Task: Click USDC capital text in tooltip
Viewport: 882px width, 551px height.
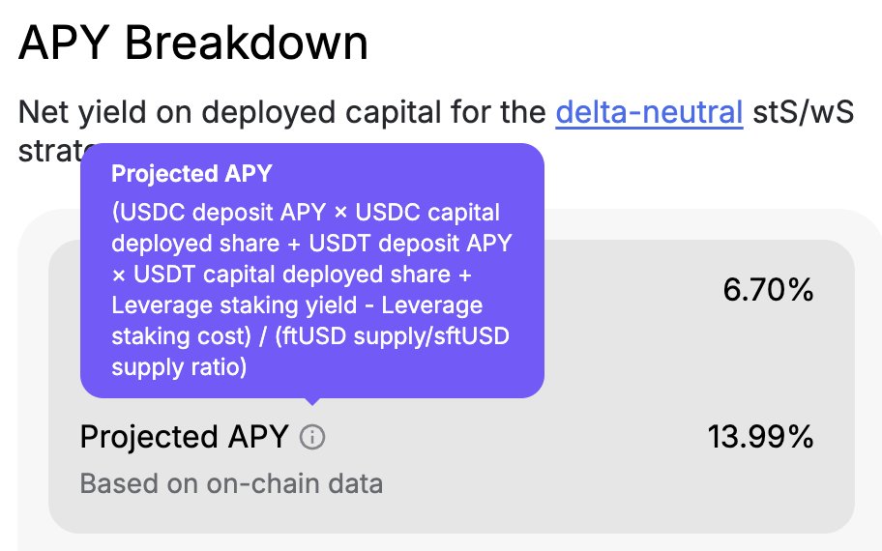Action: pos(427,213)
